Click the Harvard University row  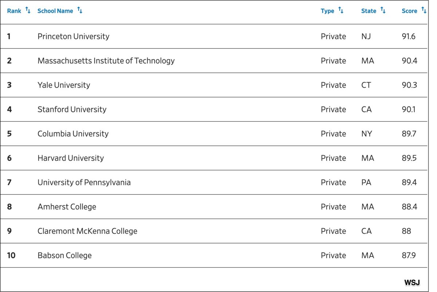pos(70,158)
